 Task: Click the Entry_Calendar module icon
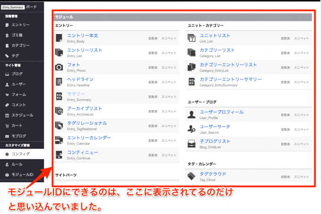coord(59,140)
